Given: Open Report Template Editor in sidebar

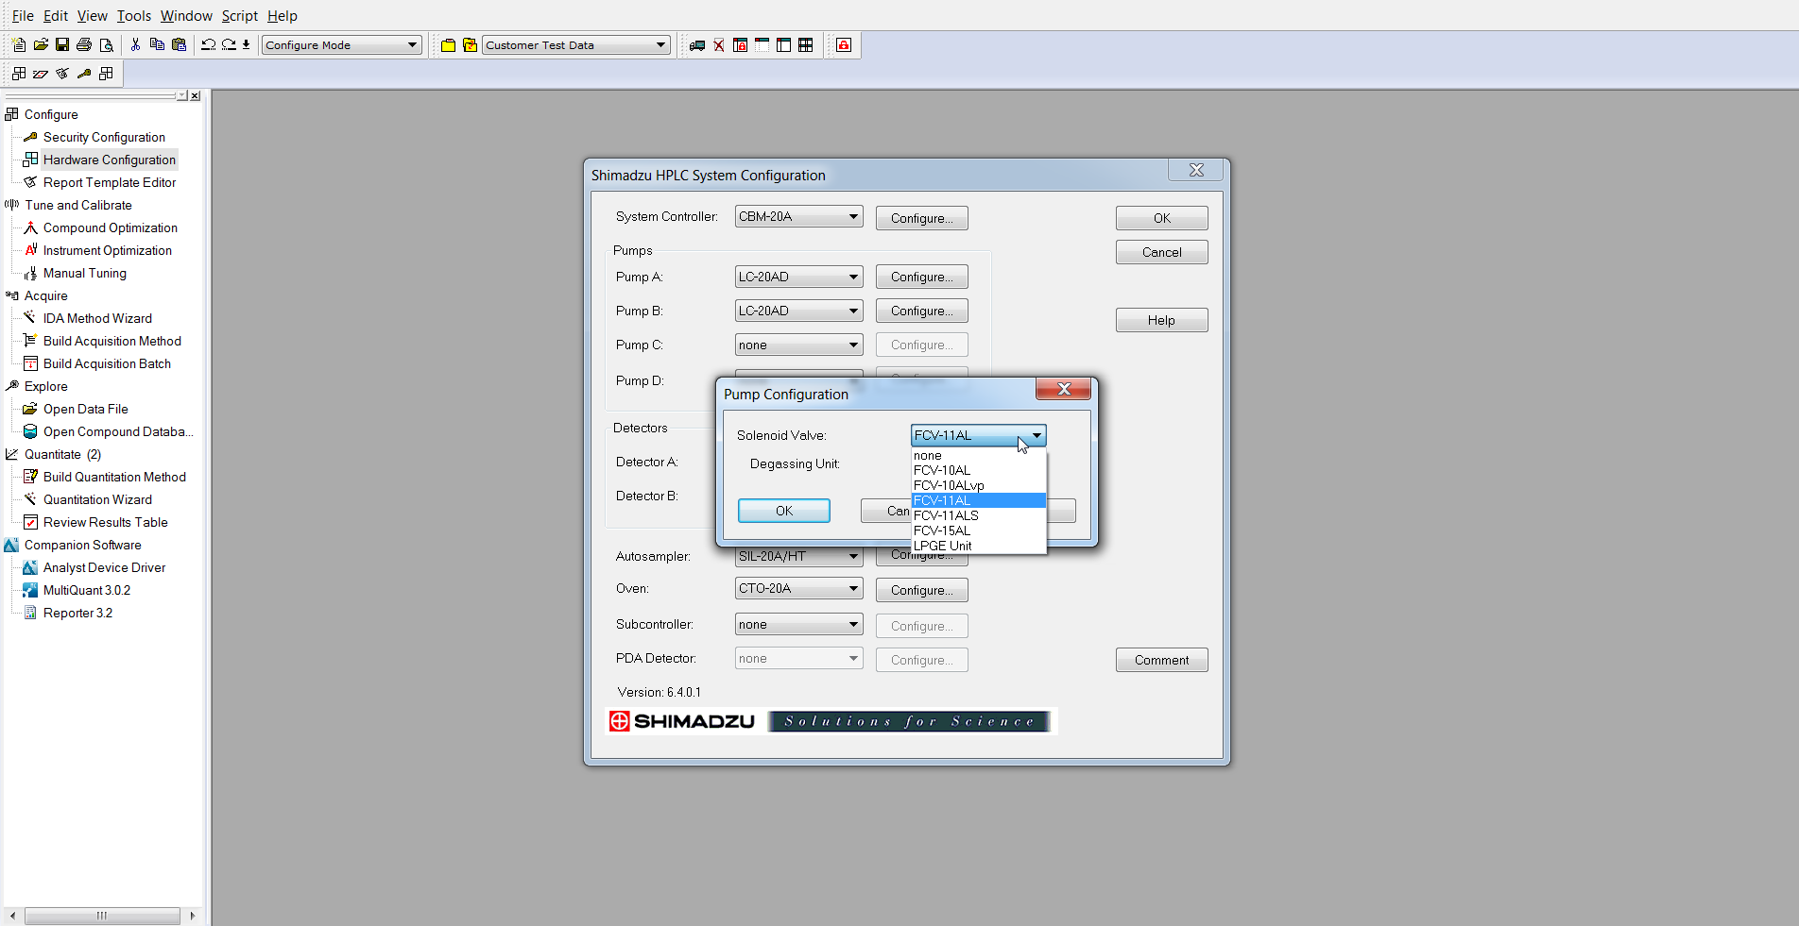Looking at the screenshot, I should pyautogui.click(x=110, y=182).
